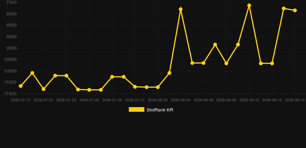Select the data point at 2026-07-17
Screen dimensions: 306x148
(x=21, y=86)
